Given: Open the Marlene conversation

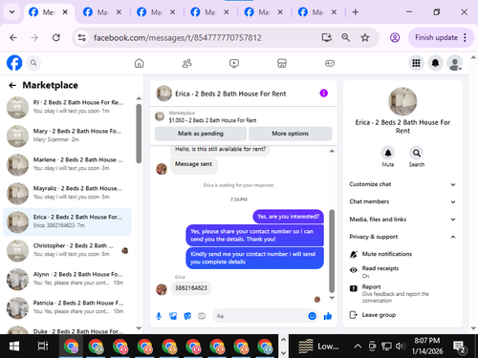Looking at the screenshot, I should pyautogui.click(x=67, y=164).
